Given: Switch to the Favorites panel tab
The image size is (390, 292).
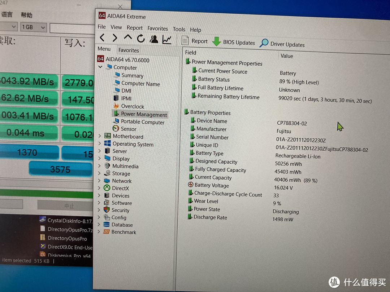Looking at the screenshot, I should 129,50.
